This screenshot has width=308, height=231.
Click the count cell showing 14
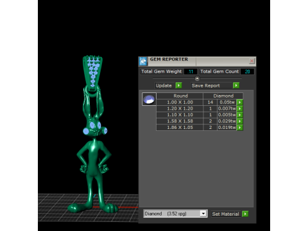click(210, 102)
